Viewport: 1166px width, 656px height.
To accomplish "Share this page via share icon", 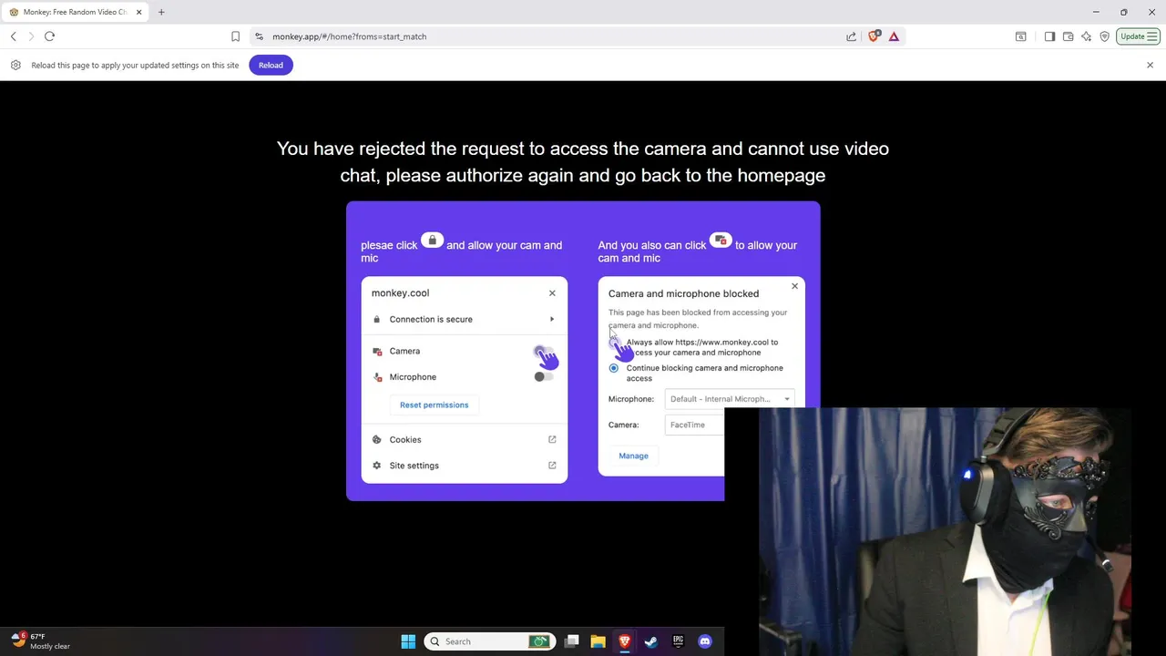I will pos(851,36).
